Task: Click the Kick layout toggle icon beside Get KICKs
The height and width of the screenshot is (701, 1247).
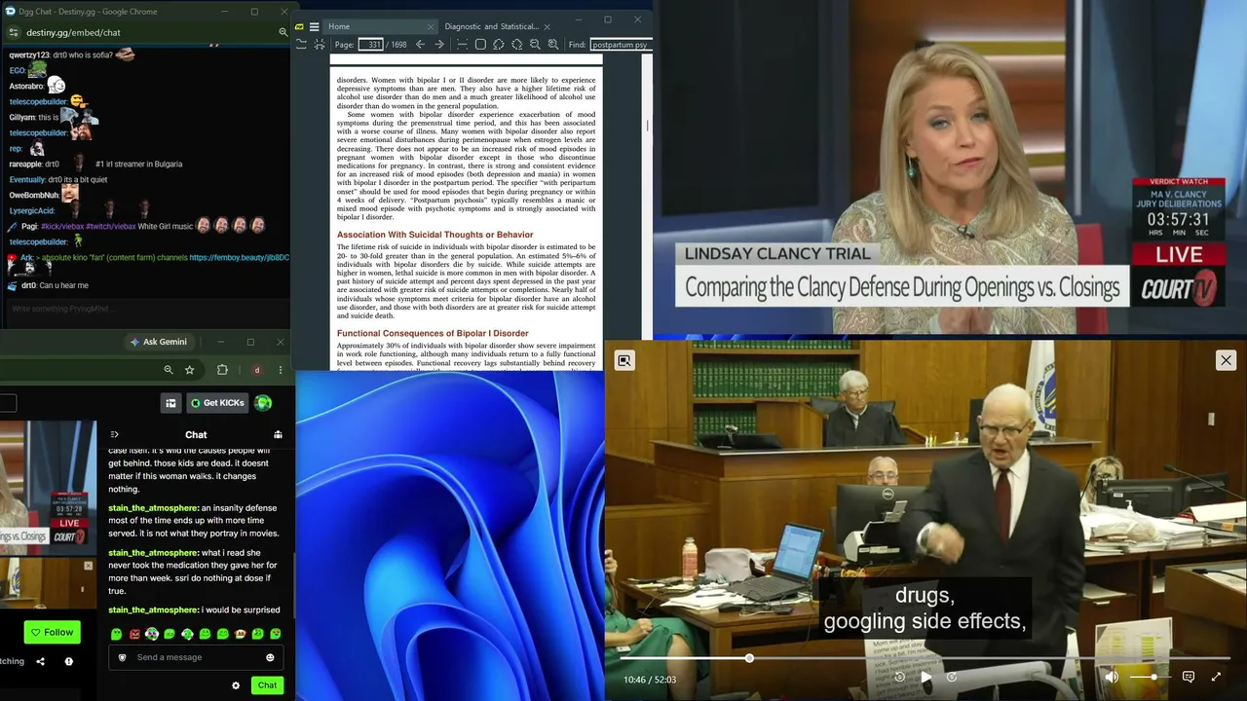Action: point(170,403)
